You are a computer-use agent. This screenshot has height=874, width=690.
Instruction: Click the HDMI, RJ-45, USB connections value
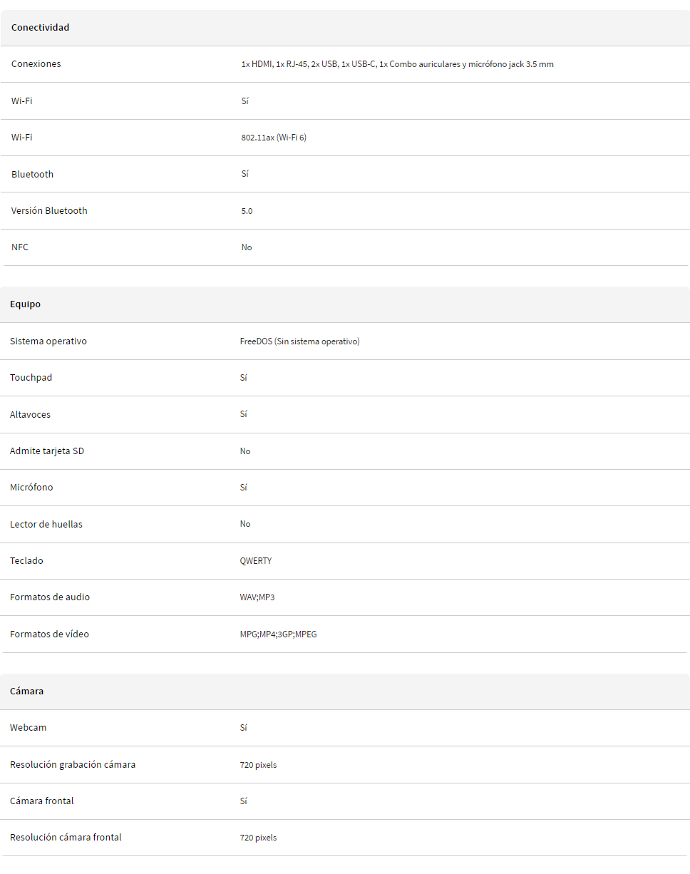pos(397,64)
